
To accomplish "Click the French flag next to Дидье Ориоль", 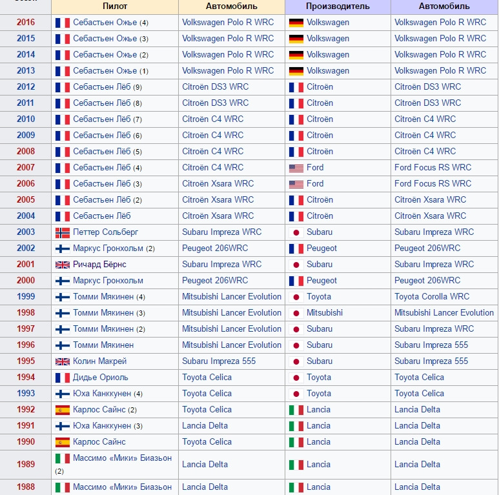I will tap(63, 378).
